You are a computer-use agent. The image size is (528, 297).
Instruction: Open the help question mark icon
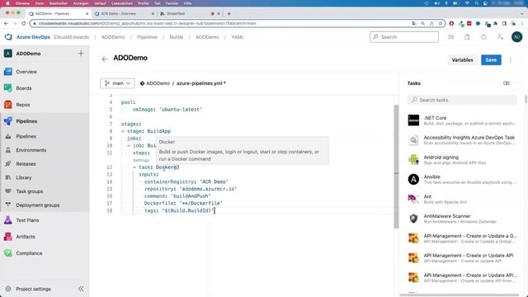pyautogui.click(x=483, y=37)
